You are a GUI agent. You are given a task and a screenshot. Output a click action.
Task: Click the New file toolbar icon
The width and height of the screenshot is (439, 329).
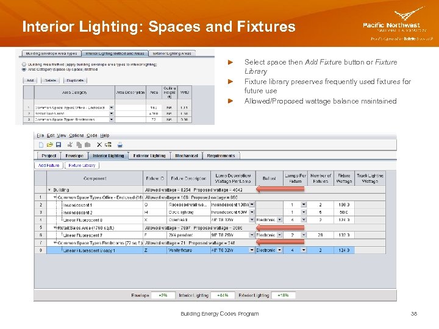pos(41,144)
